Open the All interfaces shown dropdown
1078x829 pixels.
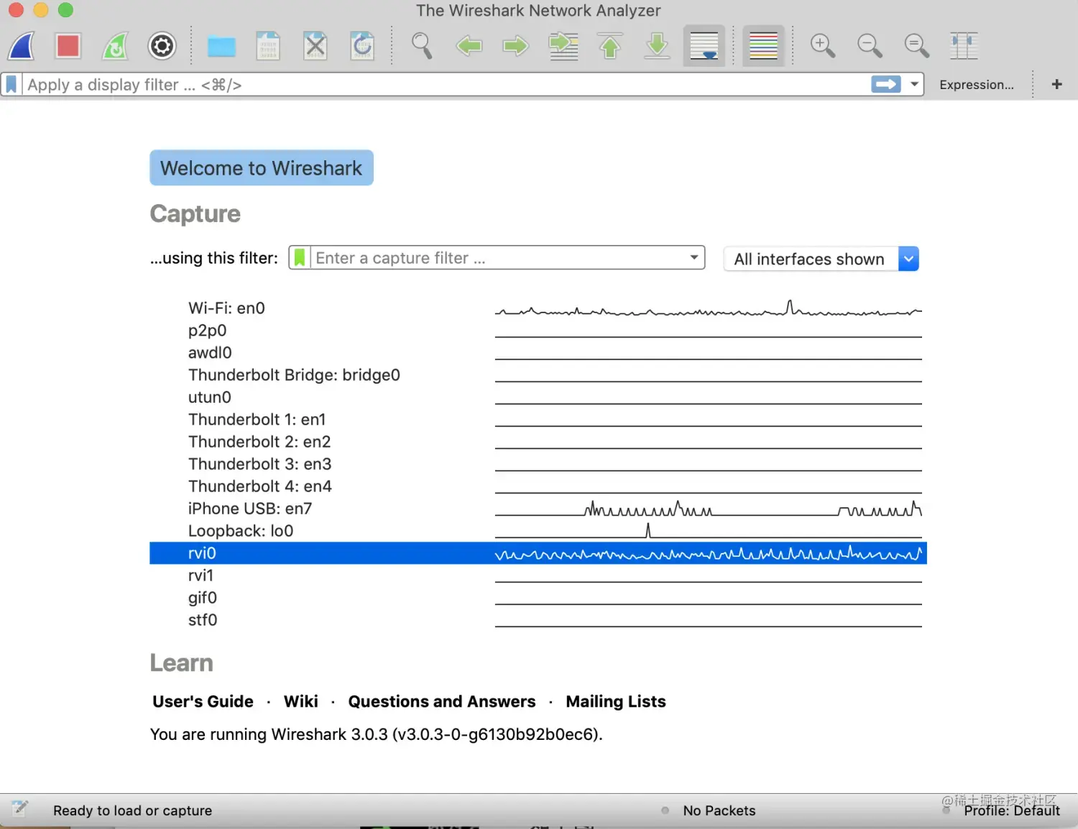[821, 259]
